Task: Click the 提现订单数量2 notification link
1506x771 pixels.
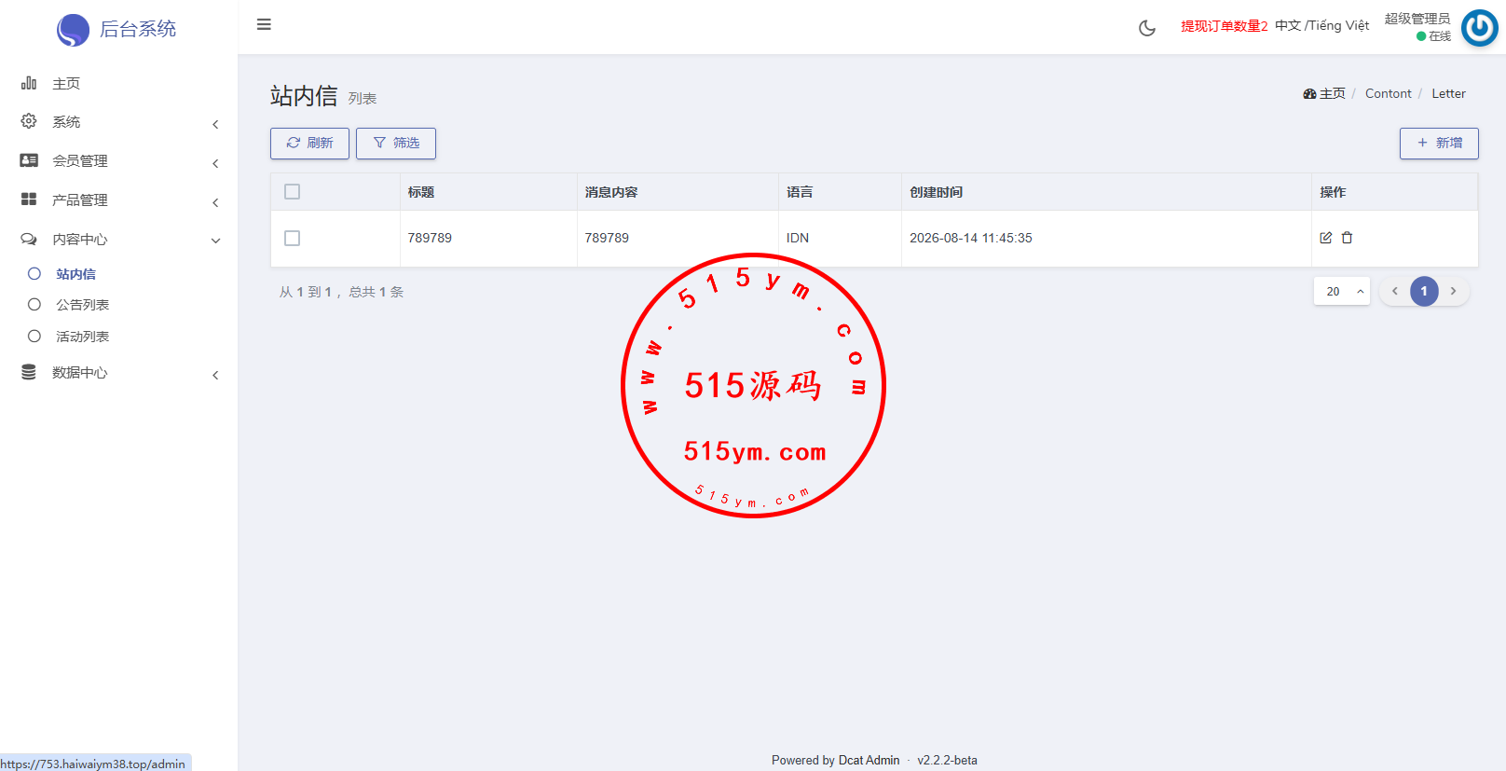Action: [1225, 26]
